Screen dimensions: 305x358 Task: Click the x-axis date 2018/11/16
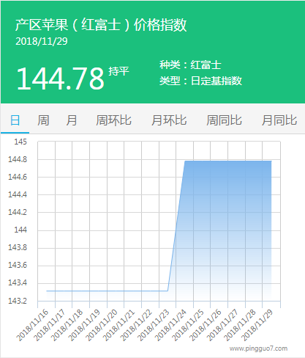[x=32, y=325]
